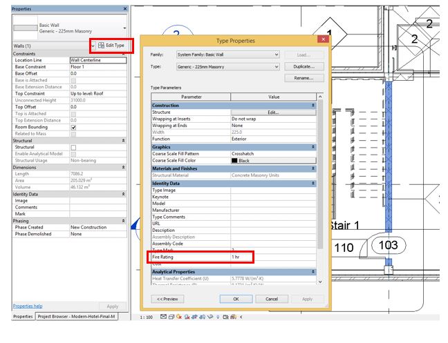
Task: Click the Type Parameters scrollbar up arrow
Action: coord(320,97)
